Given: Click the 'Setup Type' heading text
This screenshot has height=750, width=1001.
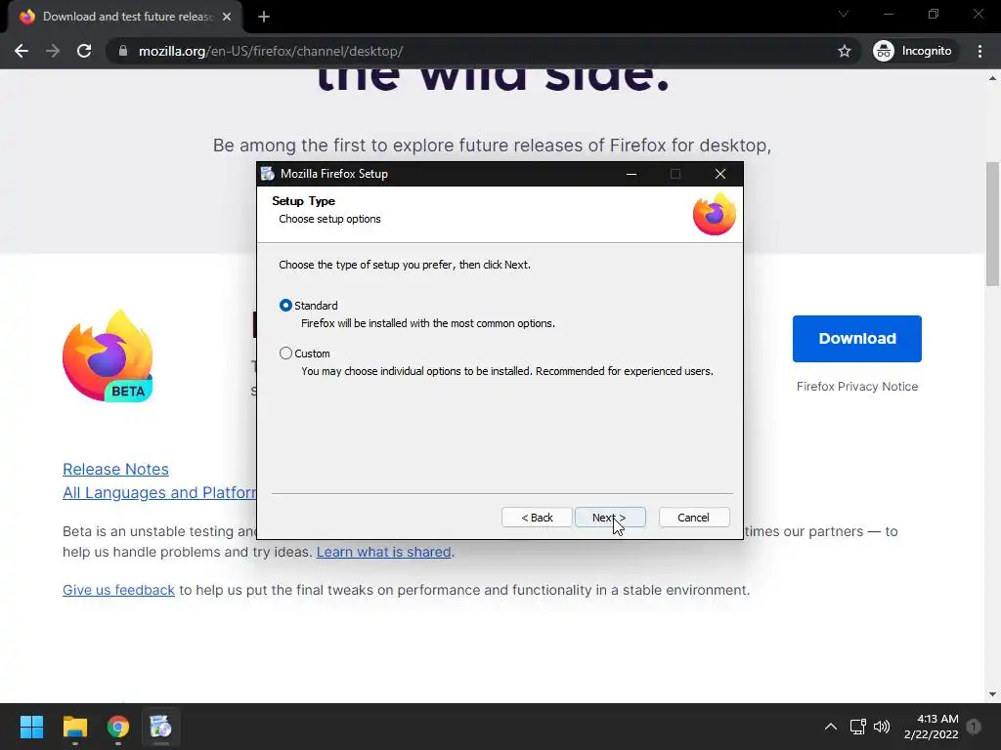Looking at the screenshot, I should coord(303,201).
